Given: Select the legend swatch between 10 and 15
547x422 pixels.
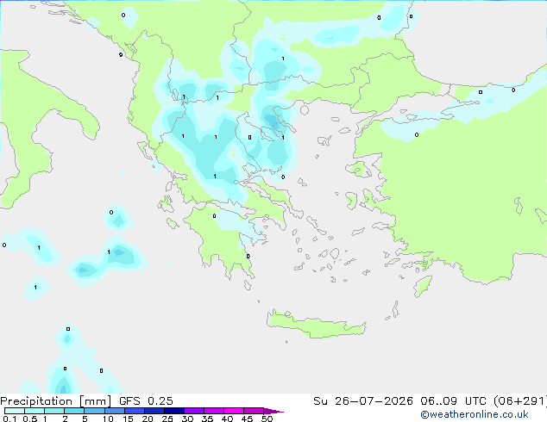Looking at the screenshot, I should coord(115,411).
